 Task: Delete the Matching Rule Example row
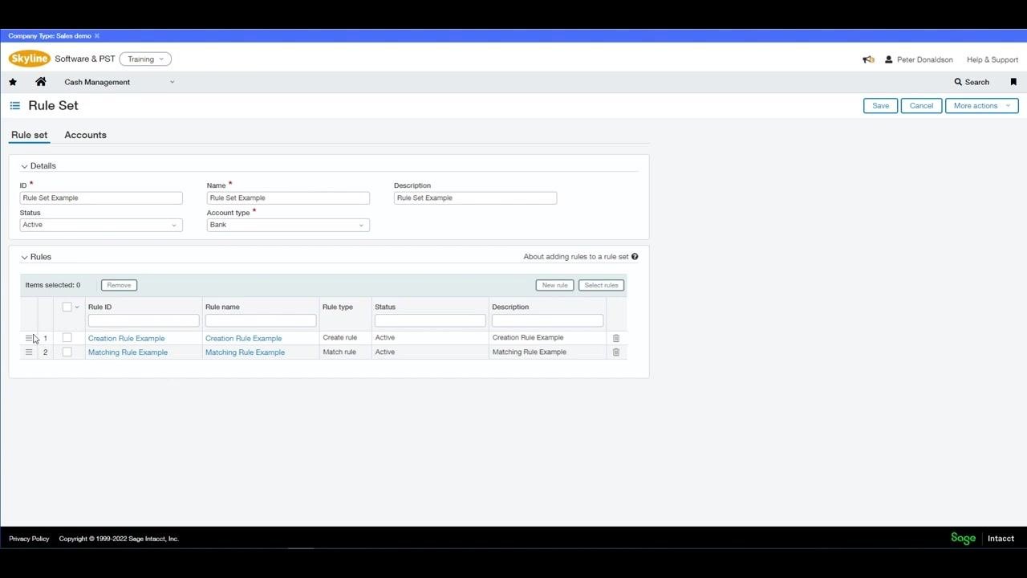[616, 352]
